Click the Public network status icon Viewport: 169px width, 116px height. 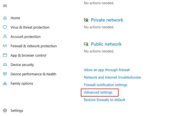click(x=86, y=44)
